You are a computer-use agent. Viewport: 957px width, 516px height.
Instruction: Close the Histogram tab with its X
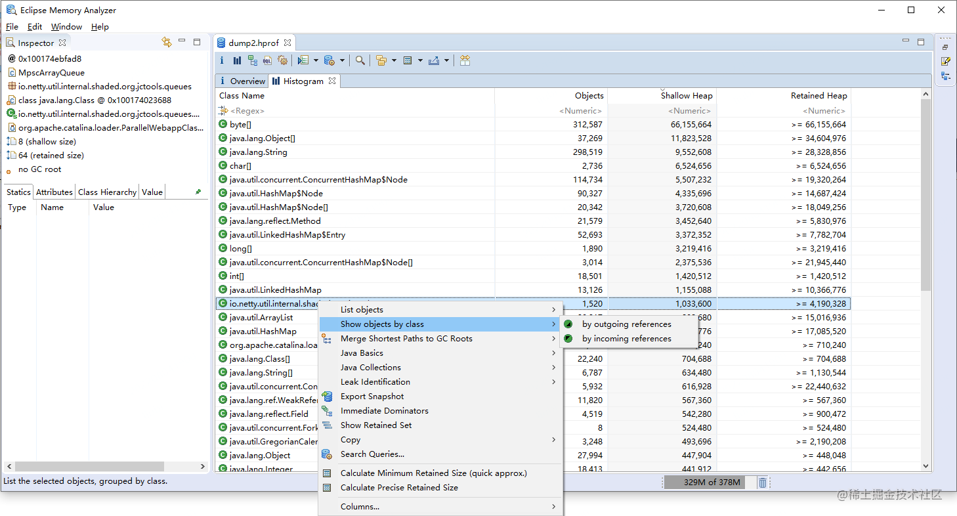point(332,81)
